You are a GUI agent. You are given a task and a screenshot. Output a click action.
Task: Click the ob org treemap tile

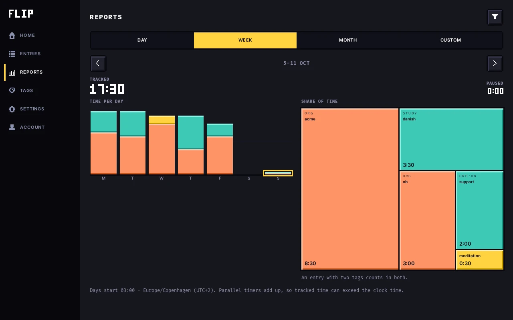(x=427, y=220)
